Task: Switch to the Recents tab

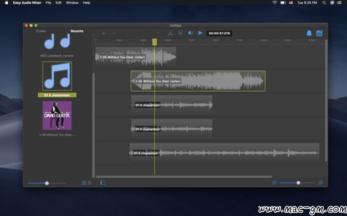Action: click(77, 31)
